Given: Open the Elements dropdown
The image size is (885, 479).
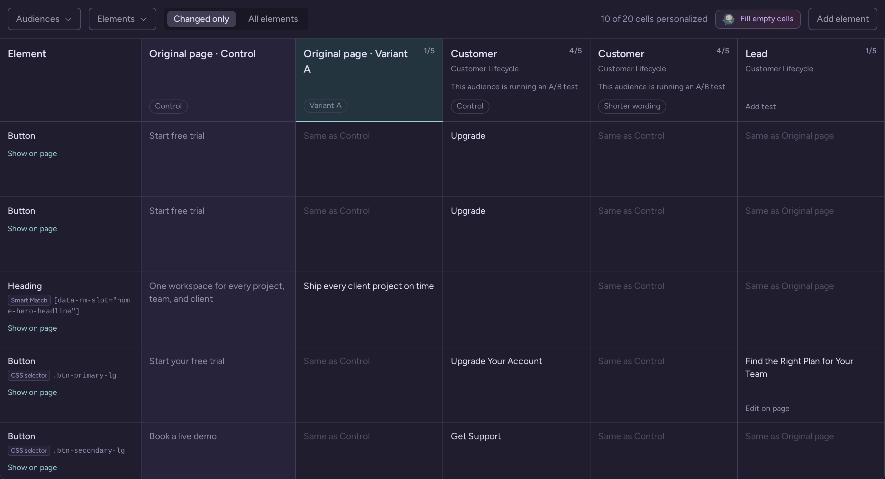Looking at the screenshot, I should click(x=122, y=19).
